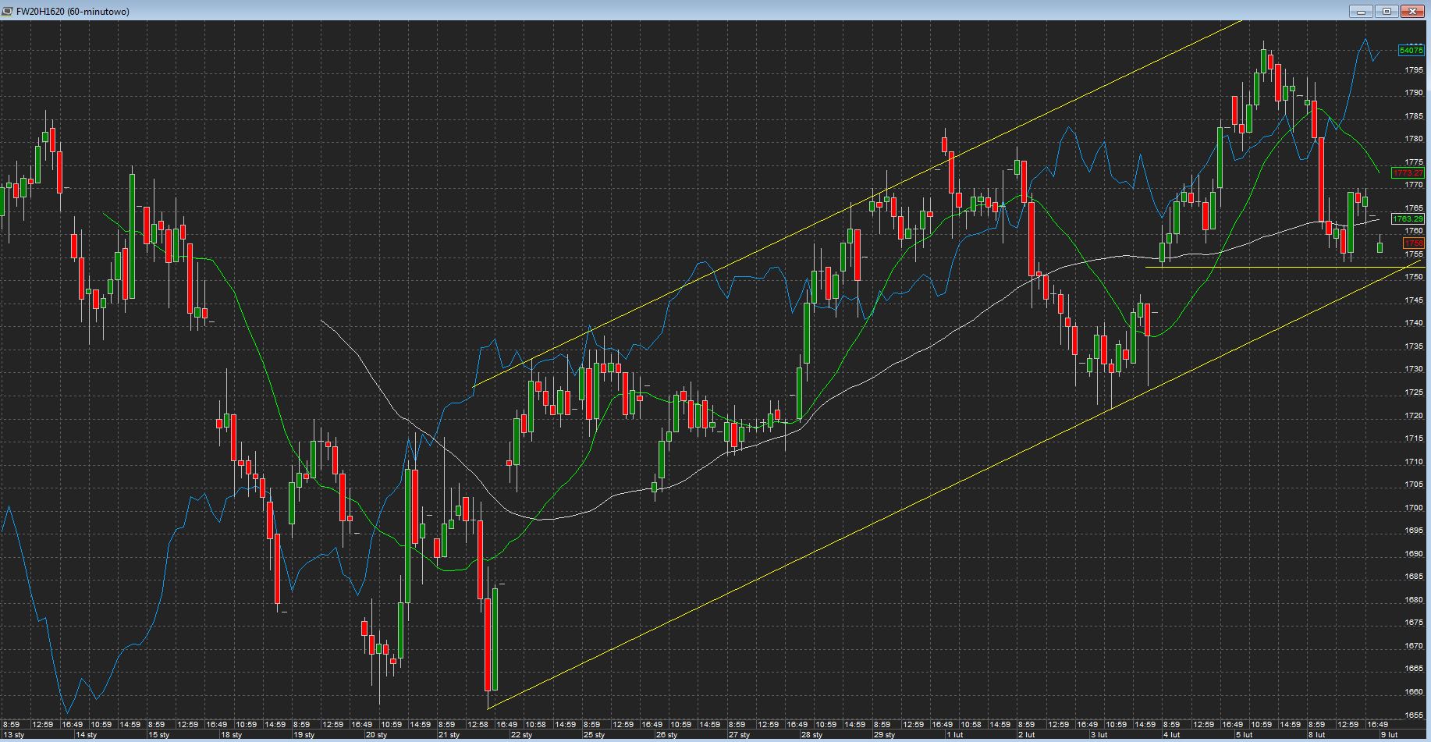Click the 1670 price axis label
The image size is (1431, 742).
(1414, 646)
